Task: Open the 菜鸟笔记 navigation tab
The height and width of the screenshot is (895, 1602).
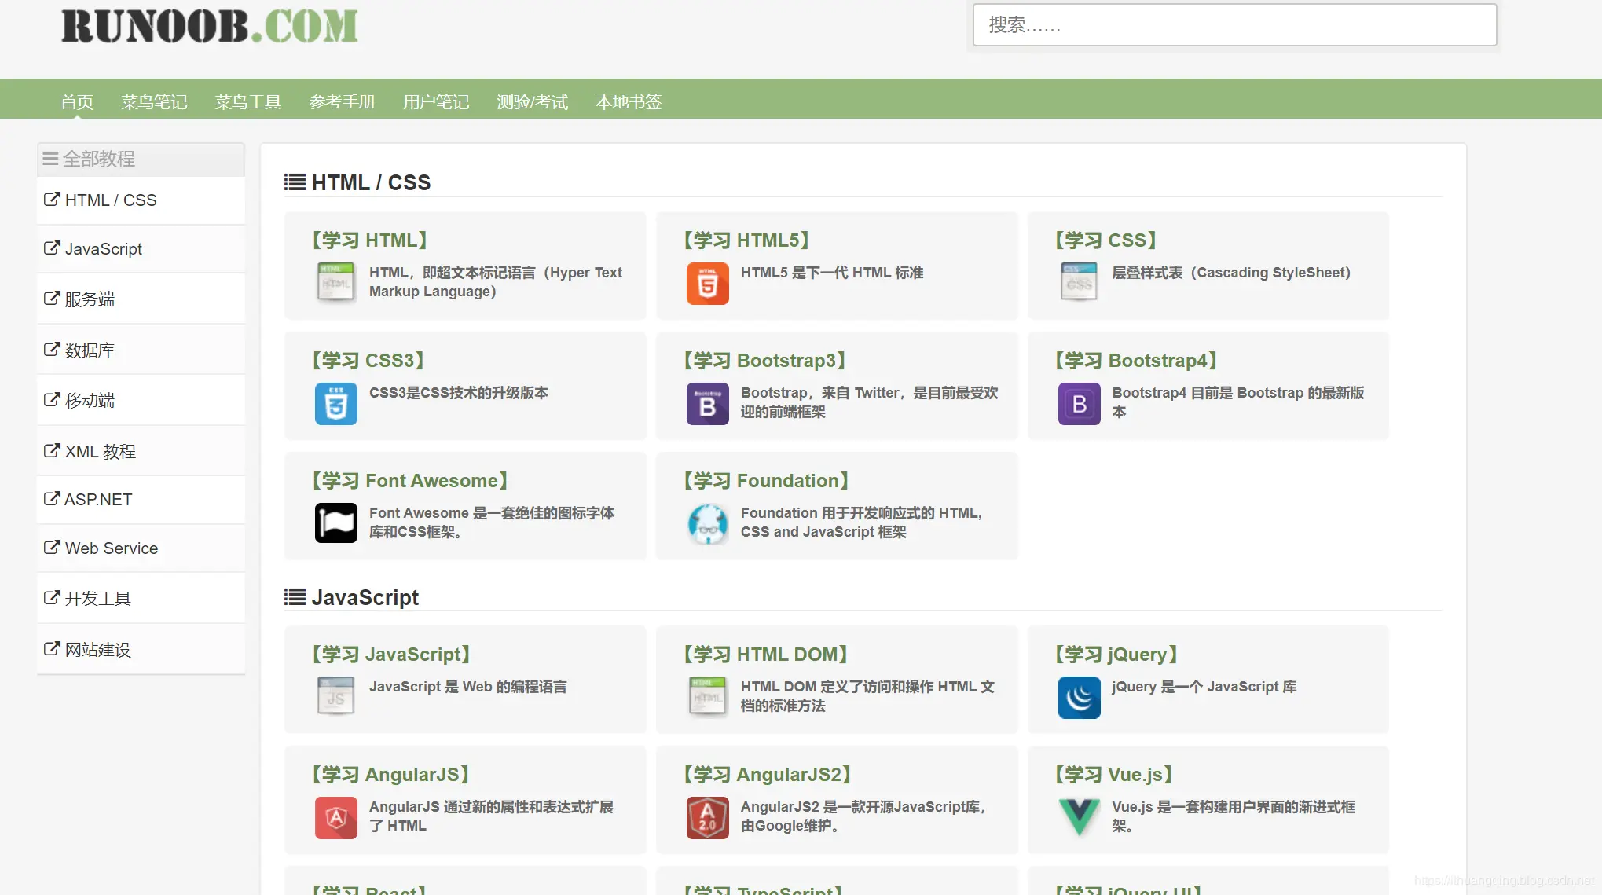Action: pyautogui.click(x=154, y=102)
